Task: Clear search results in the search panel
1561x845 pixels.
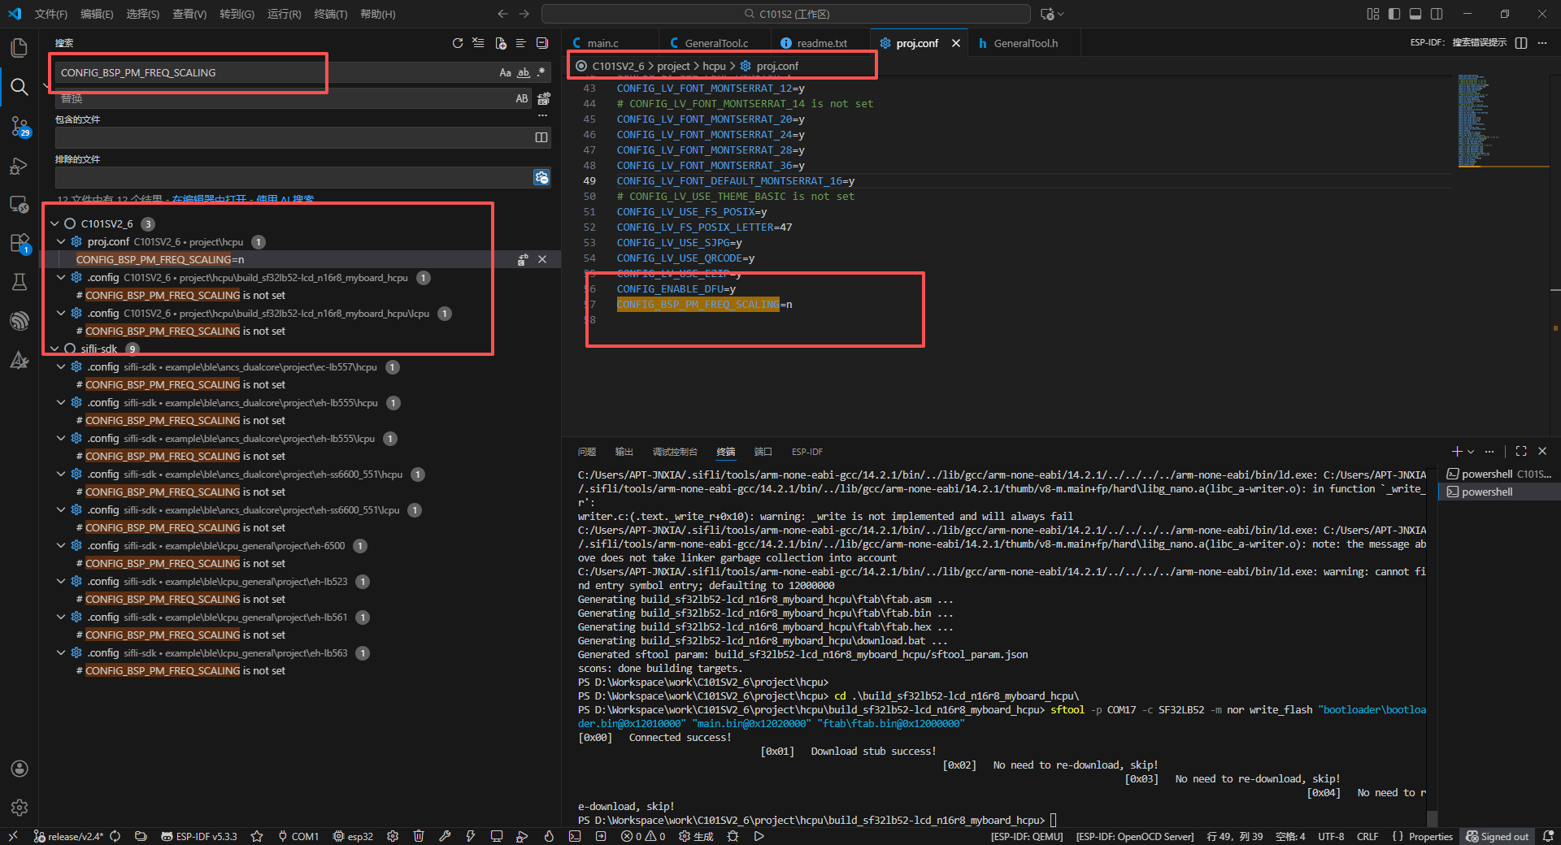Action: (x=479, y=43)
